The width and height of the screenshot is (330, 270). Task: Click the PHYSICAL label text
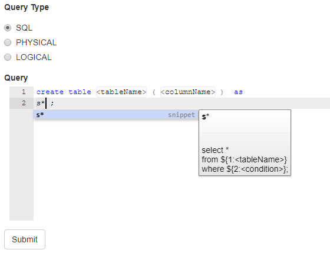(36, 43)
